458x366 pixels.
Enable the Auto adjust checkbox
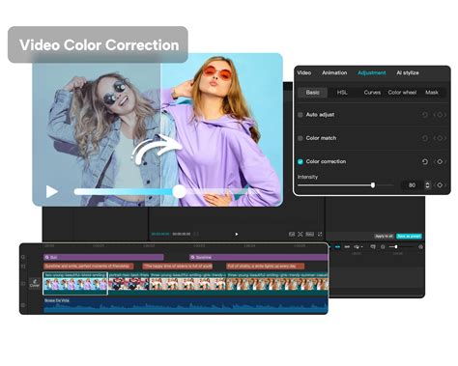[x=301, y=115]
